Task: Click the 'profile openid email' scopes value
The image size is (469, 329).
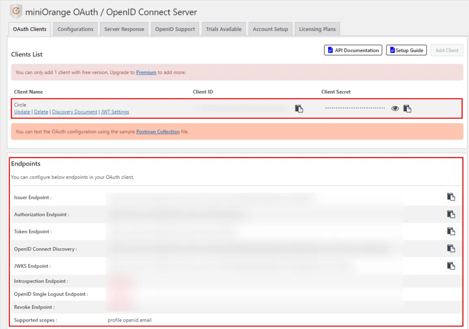Action: pos(130,320)
